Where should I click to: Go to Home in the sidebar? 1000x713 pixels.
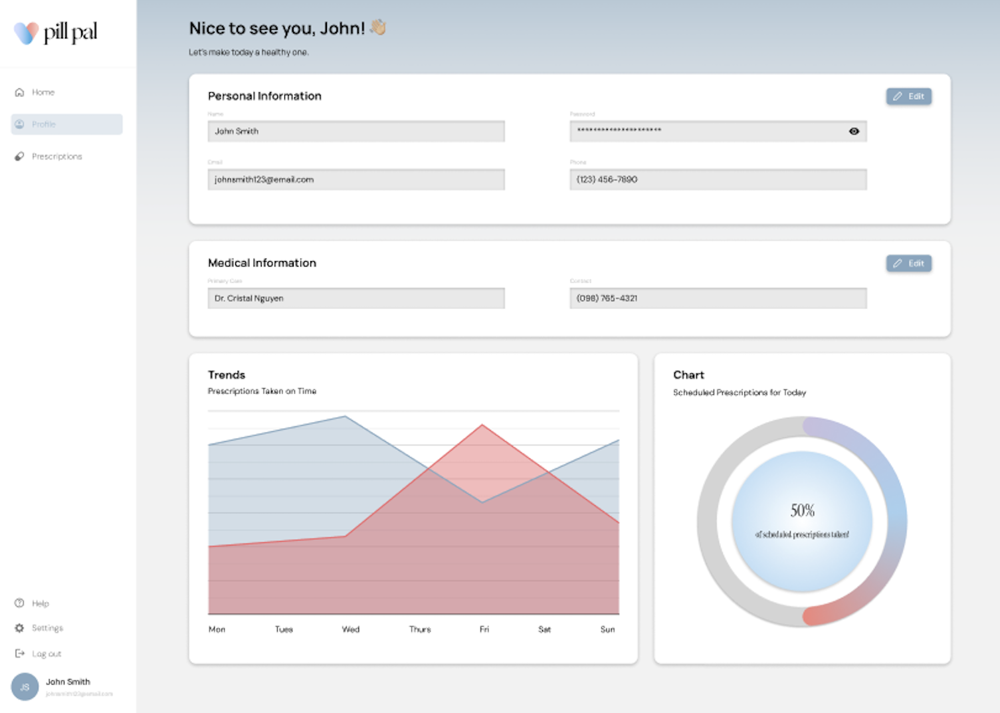click(x=43, y=92)
